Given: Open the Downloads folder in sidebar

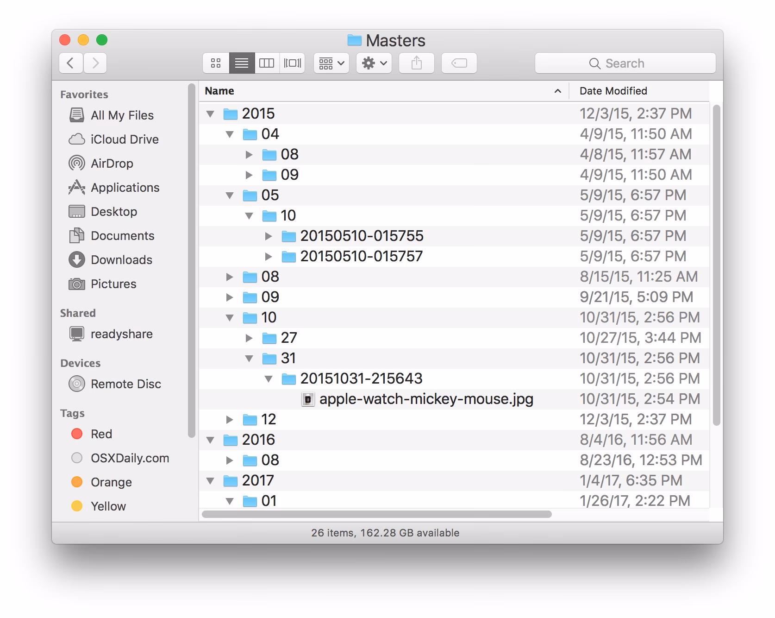Looking at the screenshot, I should (121, 259).
